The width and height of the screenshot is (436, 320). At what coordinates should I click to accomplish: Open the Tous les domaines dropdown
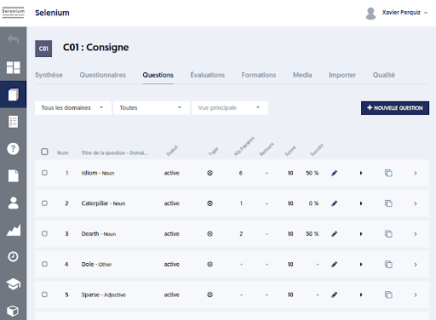pyautogui.click(x=73, y=108)
